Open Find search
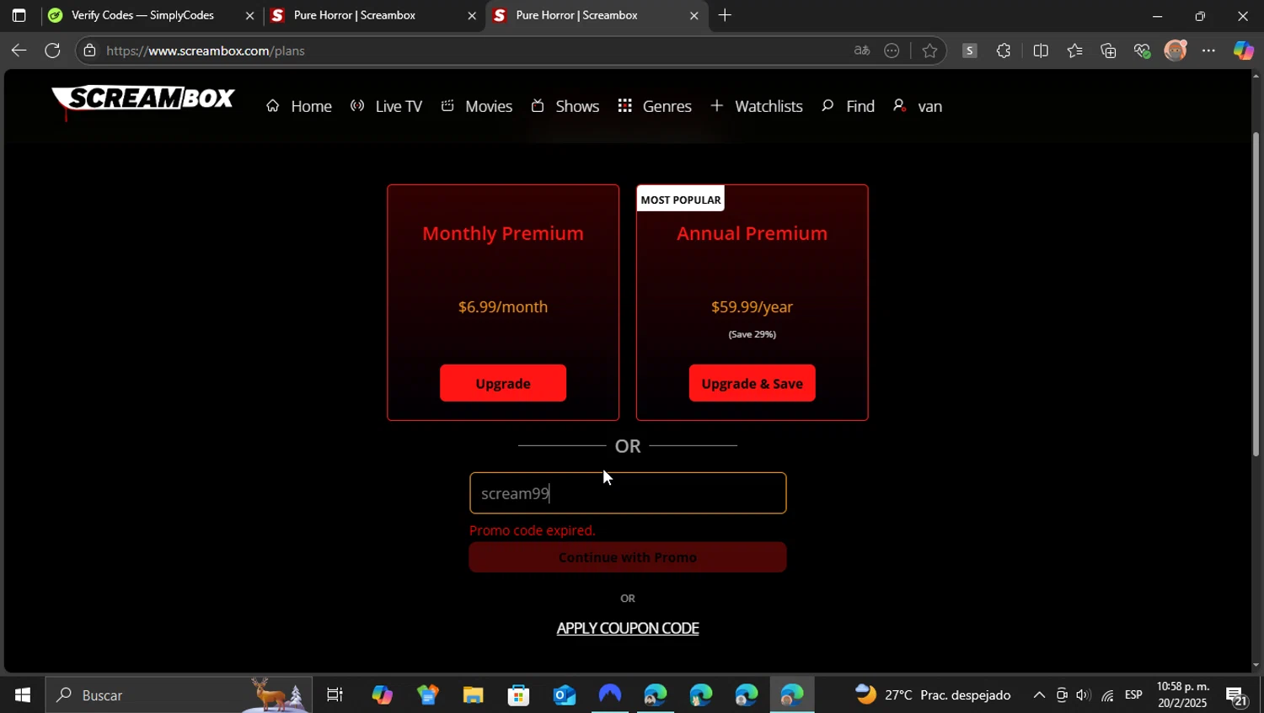 point(848,106)
